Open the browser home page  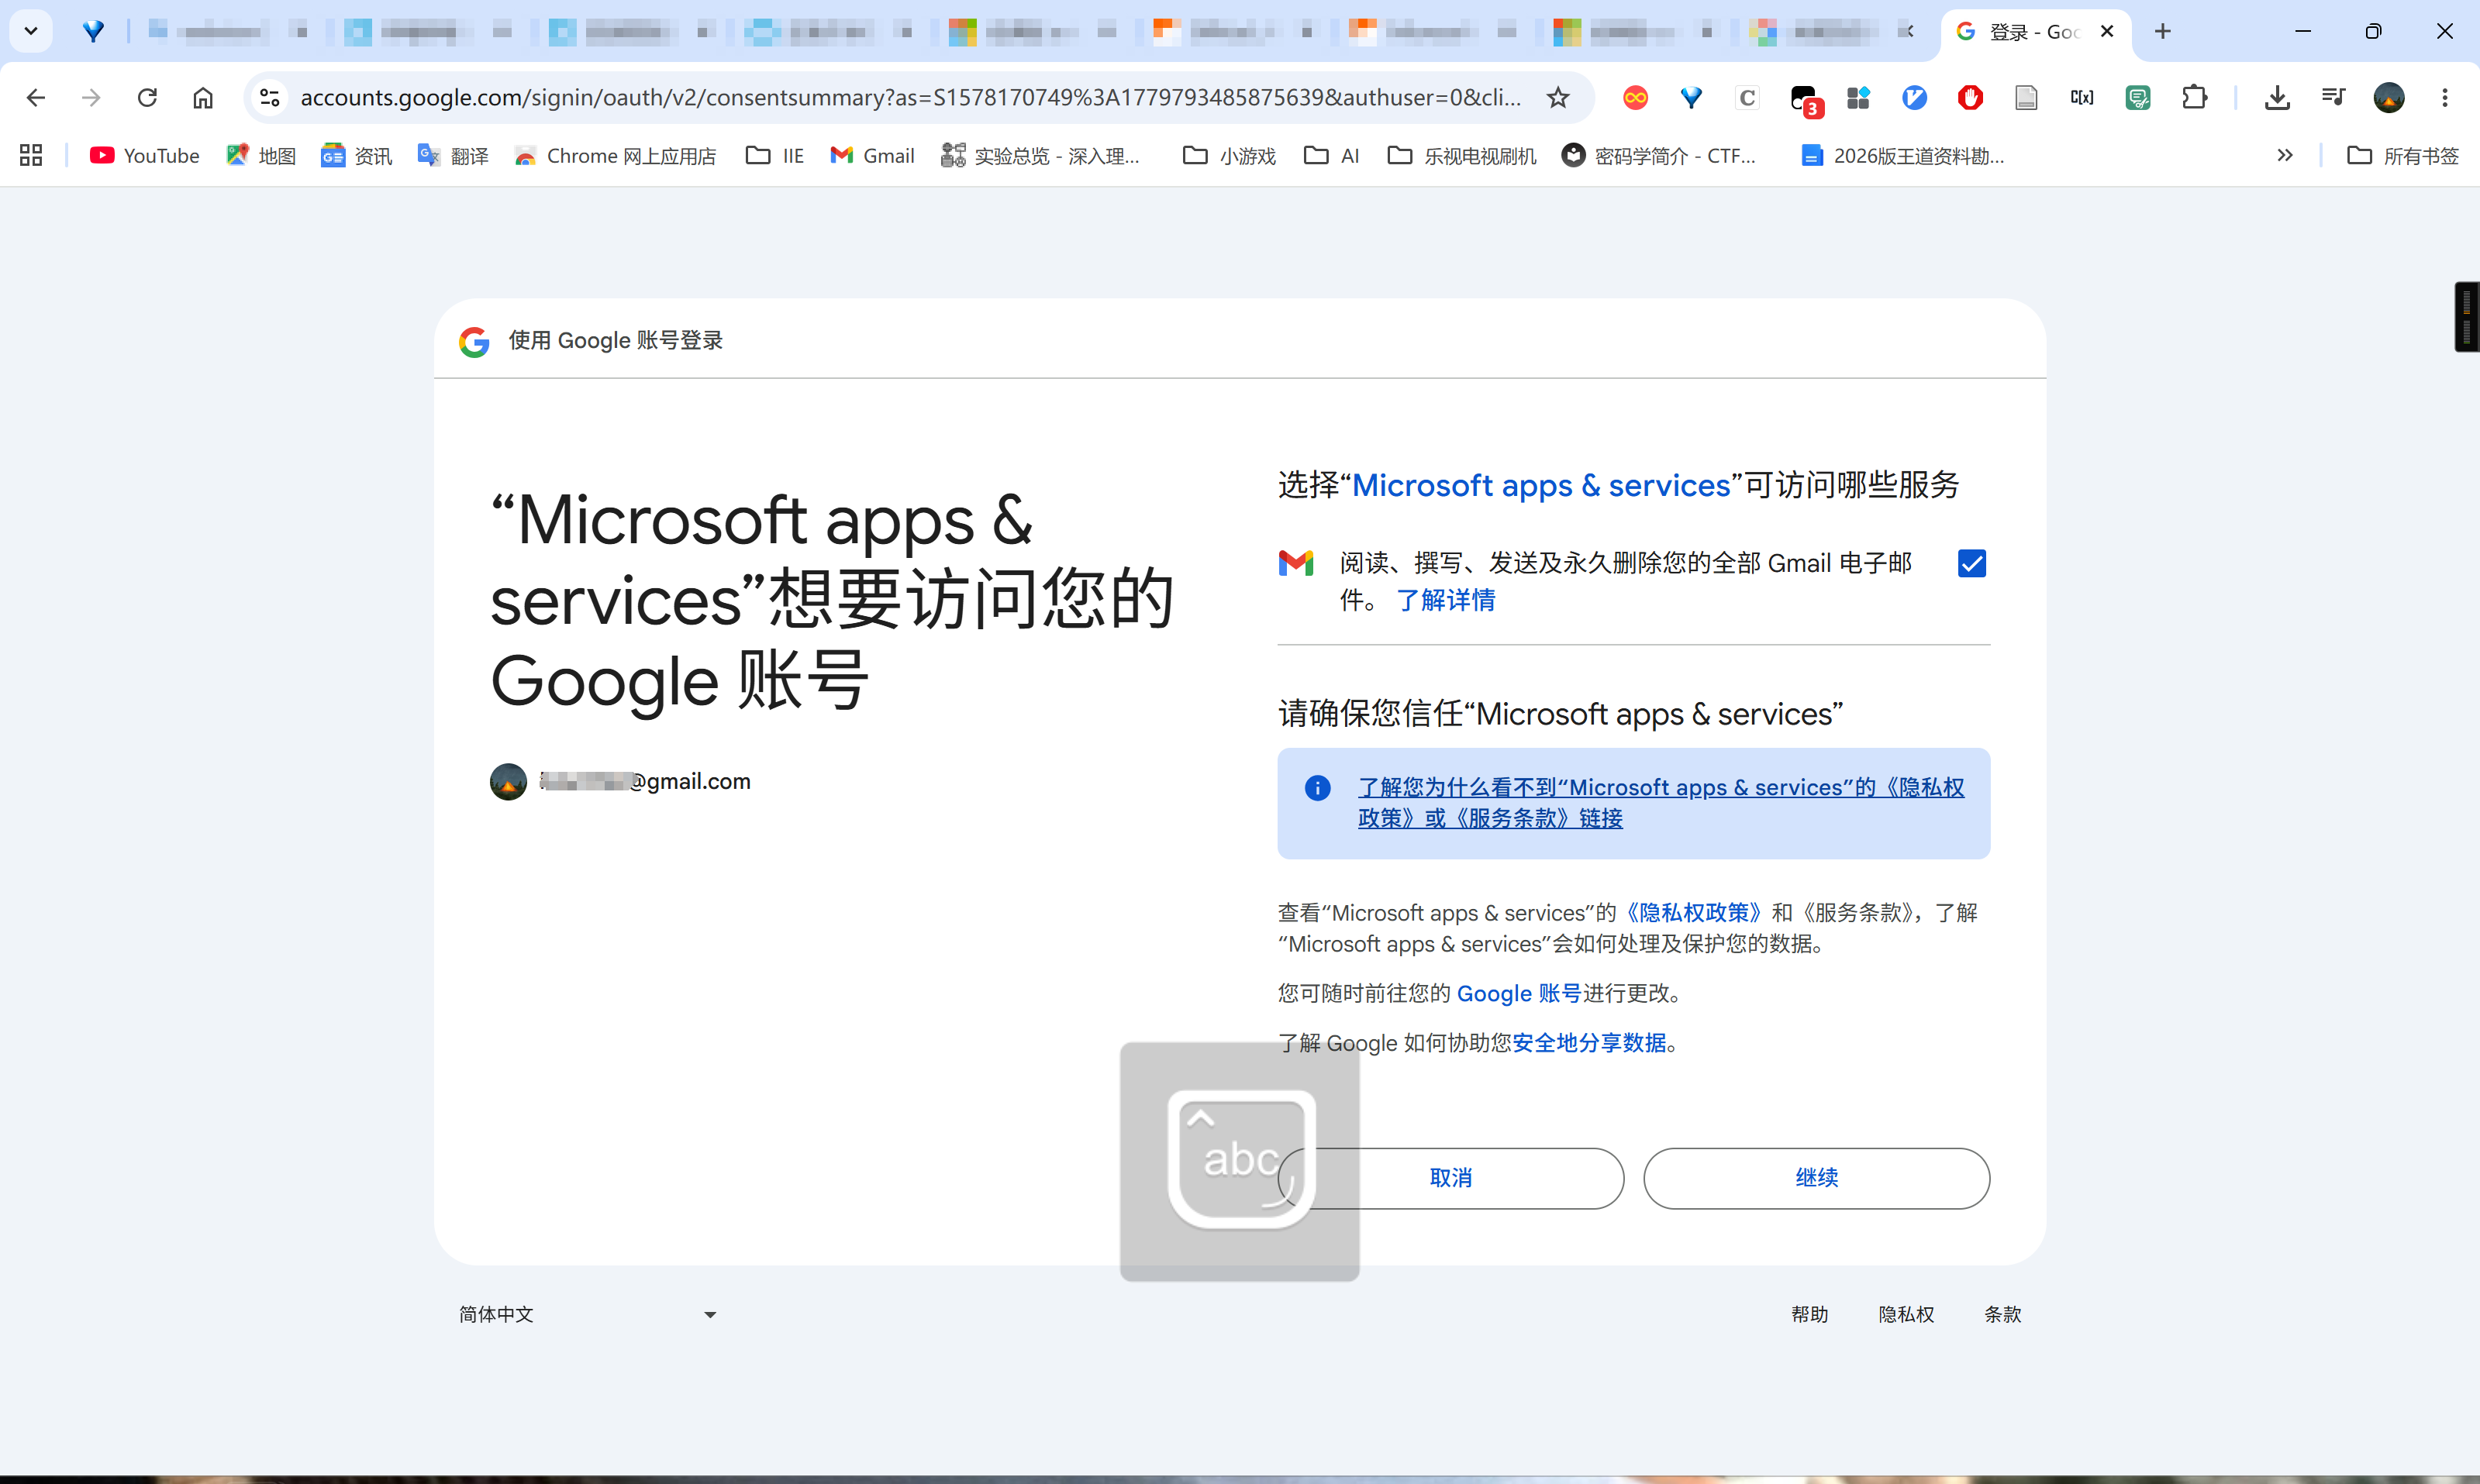(203, 97)
